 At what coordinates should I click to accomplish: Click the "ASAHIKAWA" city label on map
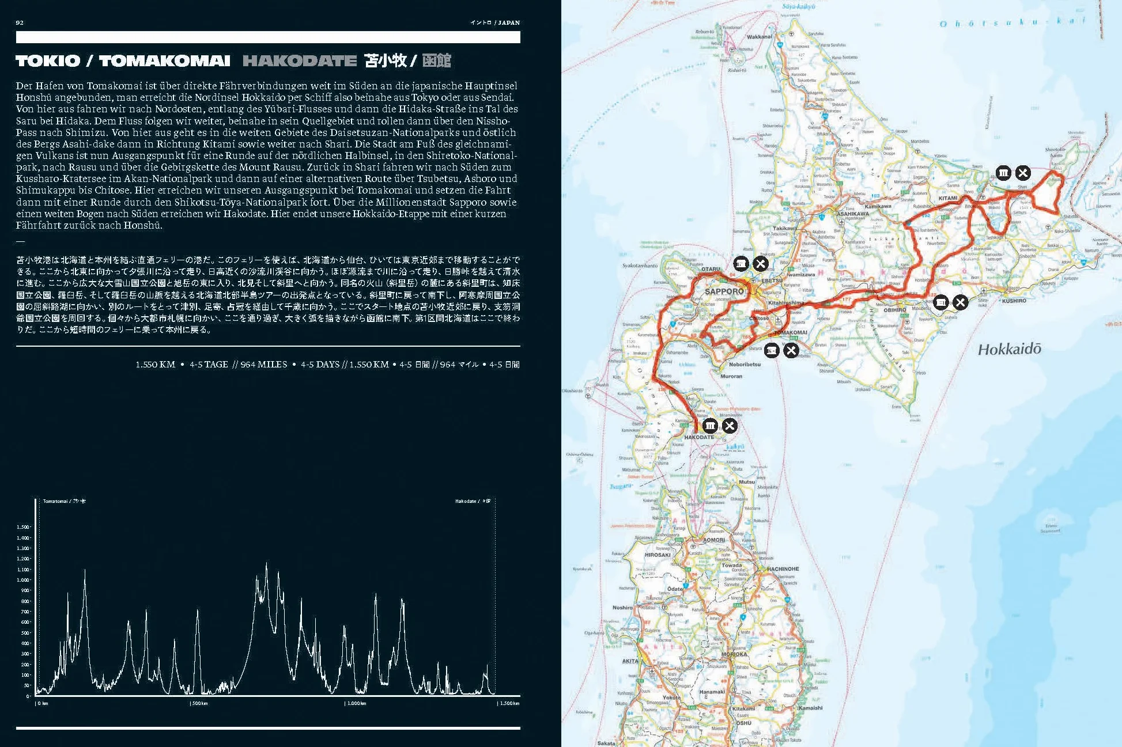point(853,214)
